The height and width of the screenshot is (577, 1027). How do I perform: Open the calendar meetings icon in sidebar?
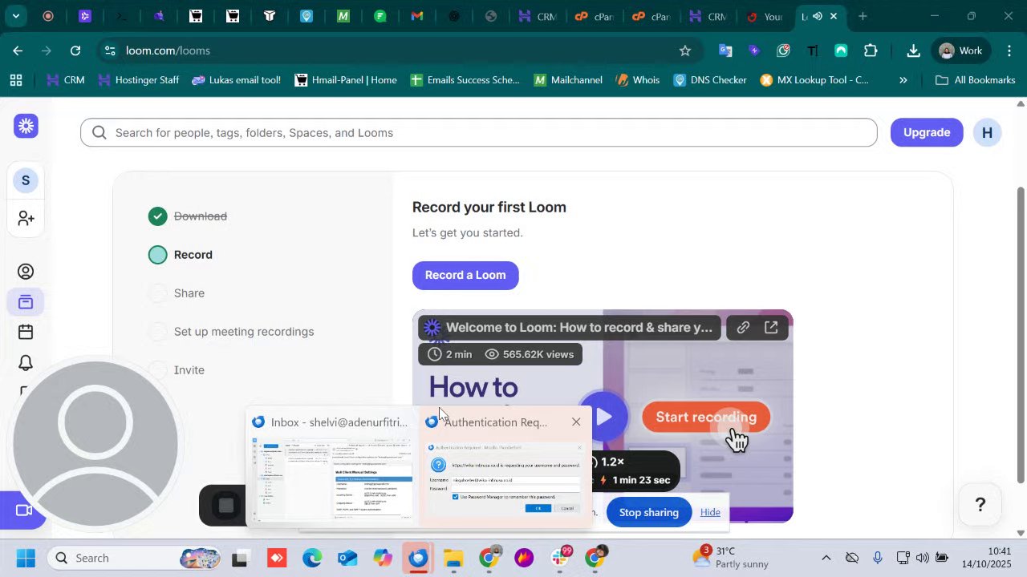click(26, 332)
